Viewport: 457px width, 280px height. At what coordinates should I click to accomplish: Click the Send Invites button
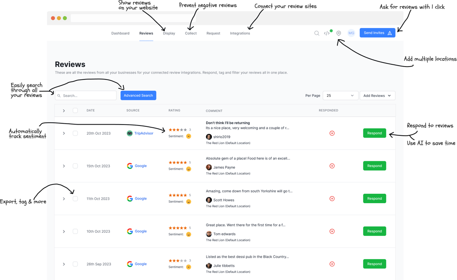[x=378, y=33]
